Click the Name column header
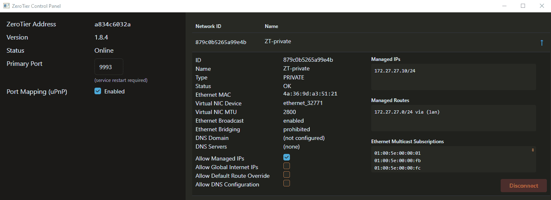551x200 pixels. [271, 26]
